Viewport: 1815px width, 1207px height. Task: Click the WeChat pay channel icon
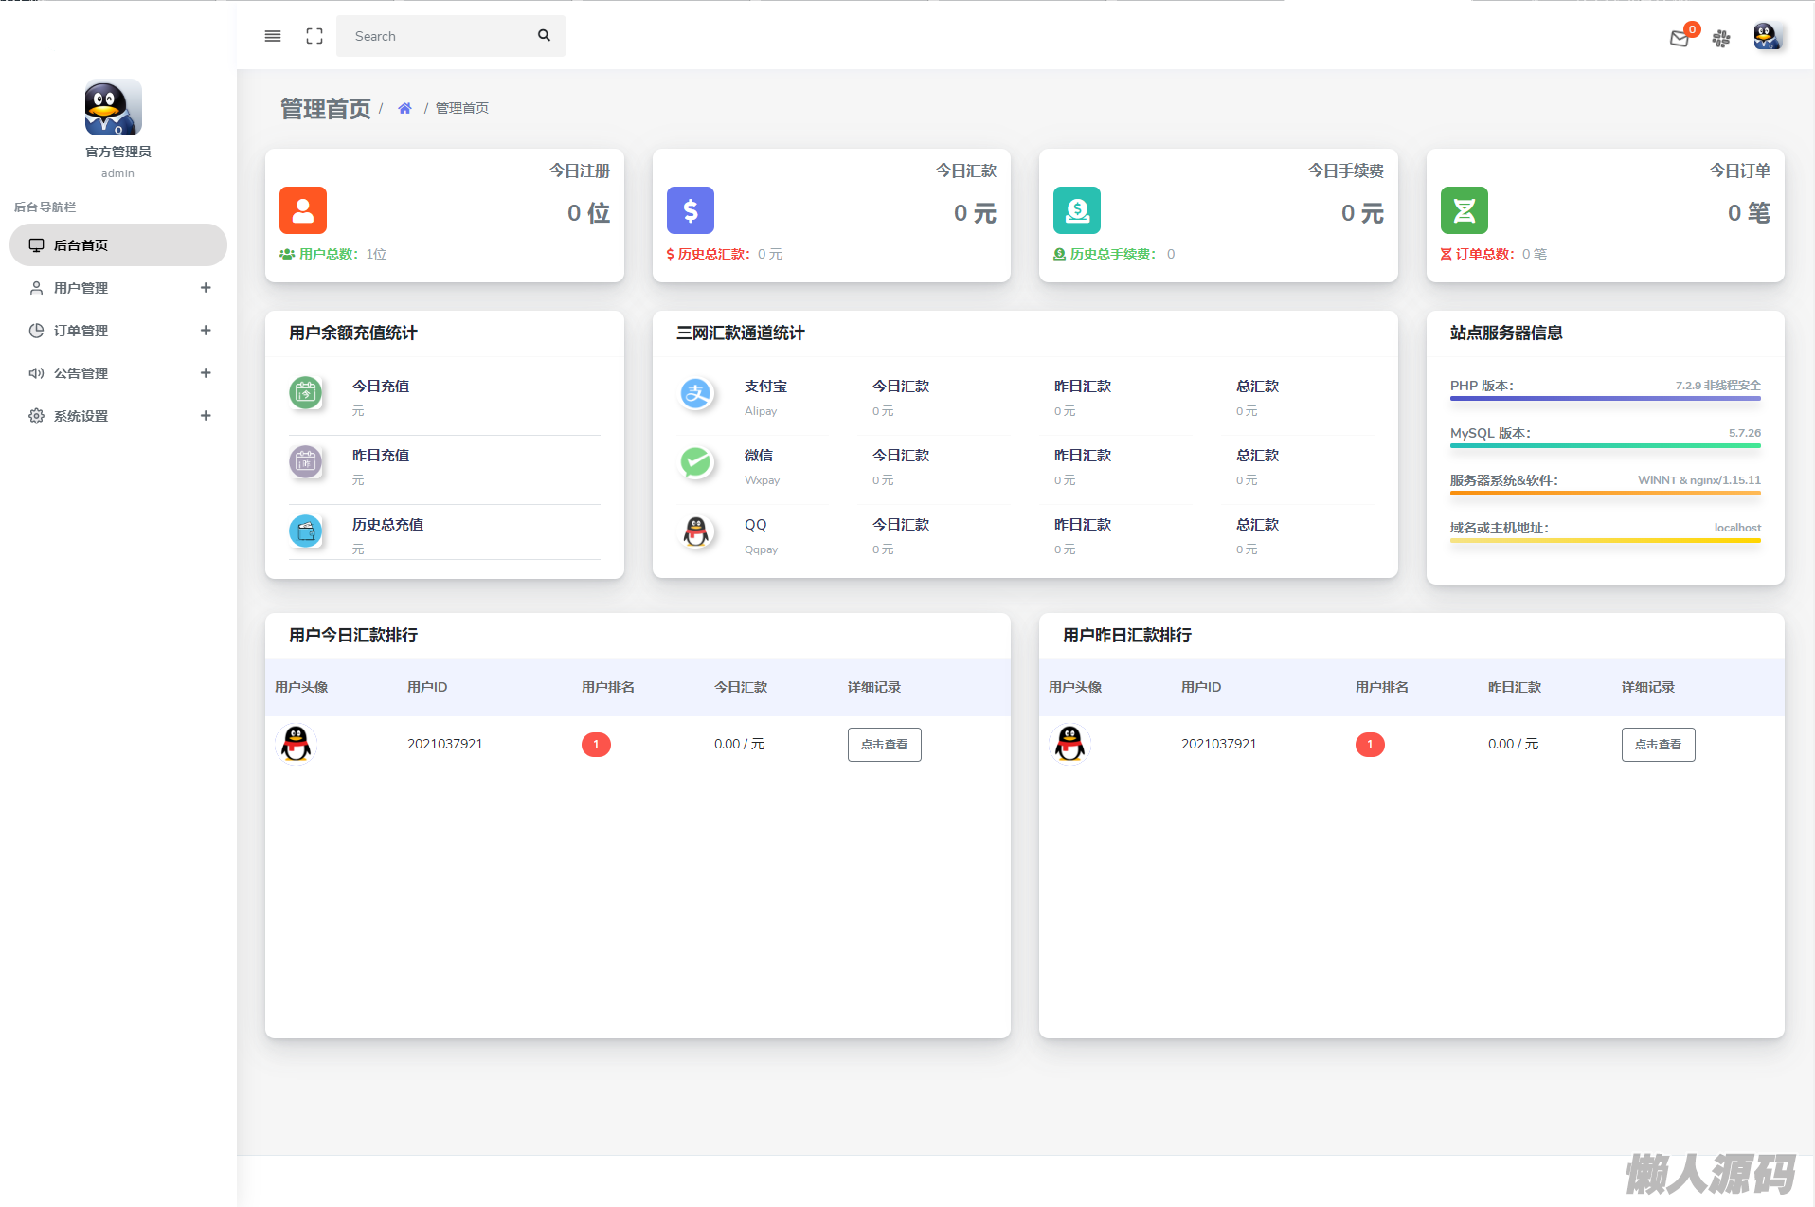[696, 462]
